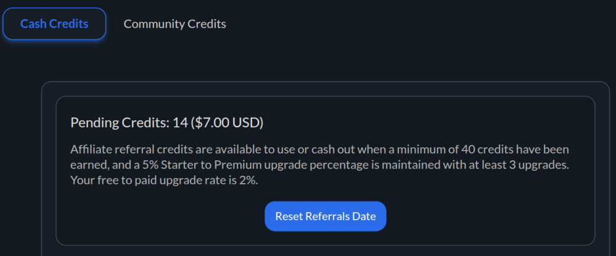
Task: Click the 'Reset' word on blue button
Action: coord(290,217)
